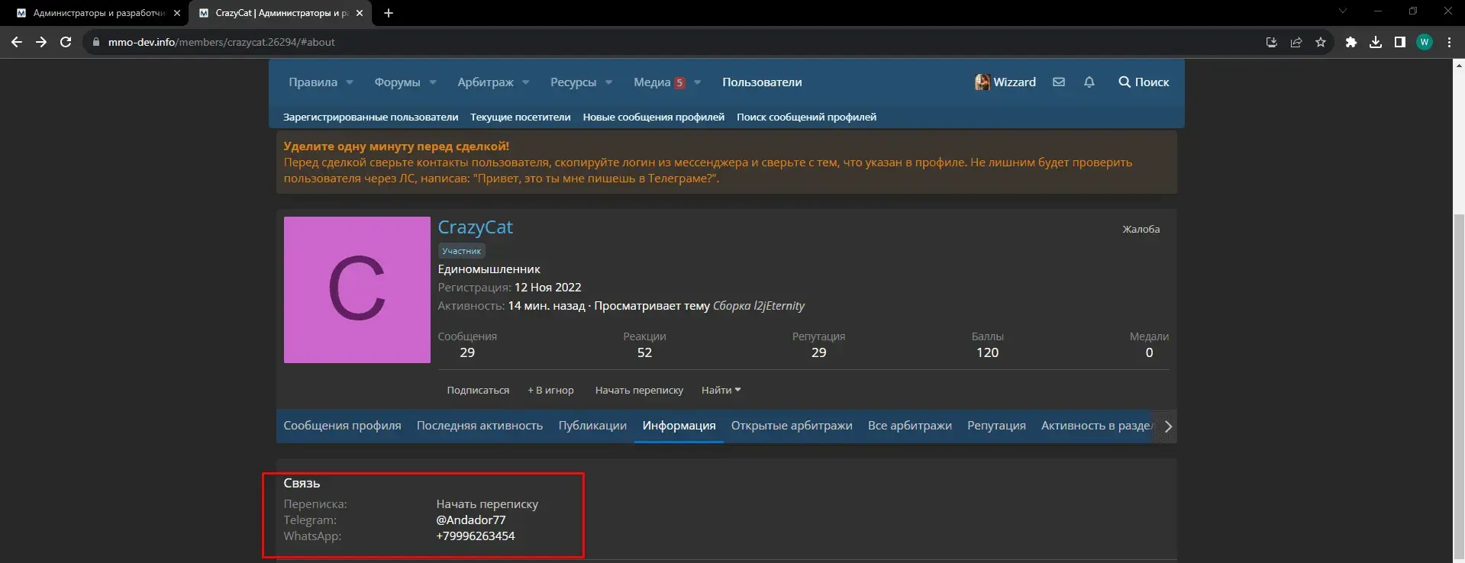This screenshot has height=563, width=1465.
Task: Click the Репутация count 29
Action: tap(818, 352)
